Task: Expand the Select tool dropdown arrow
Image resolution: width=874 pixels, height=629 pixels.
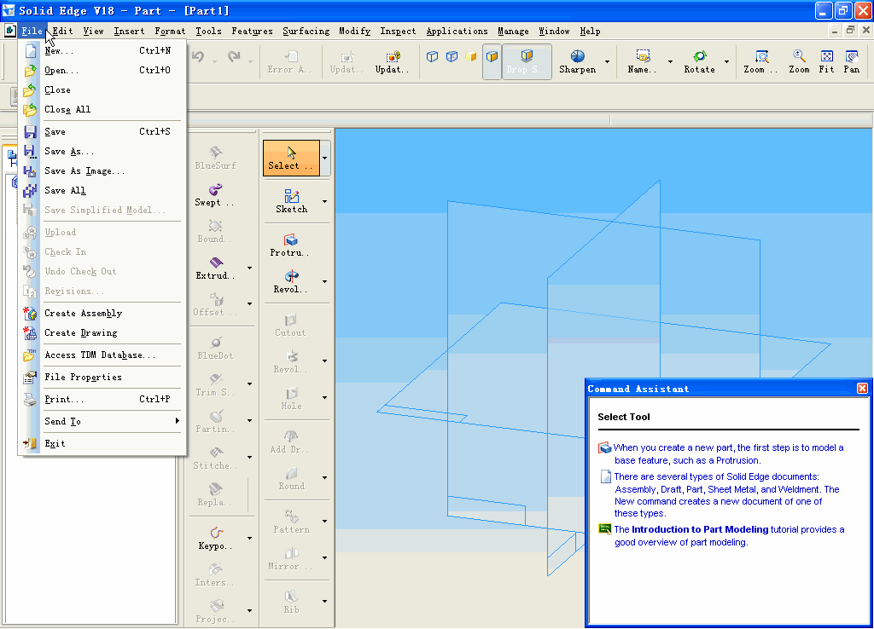Action: tap(325, 158)
